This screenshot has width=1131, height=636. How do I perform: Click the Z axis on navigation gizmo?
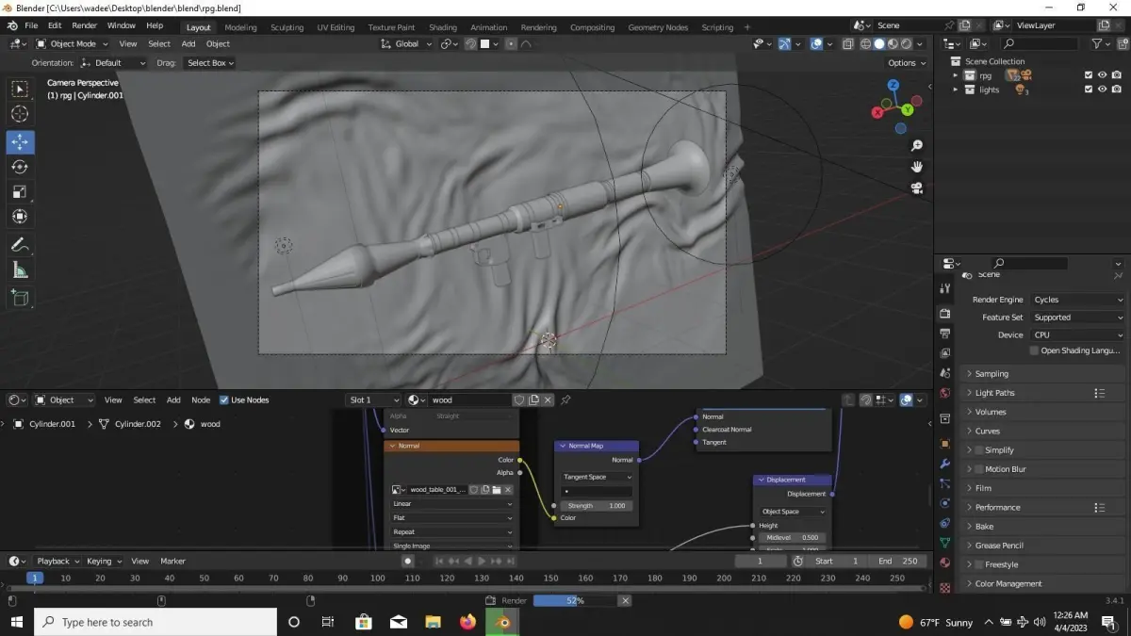893,86
